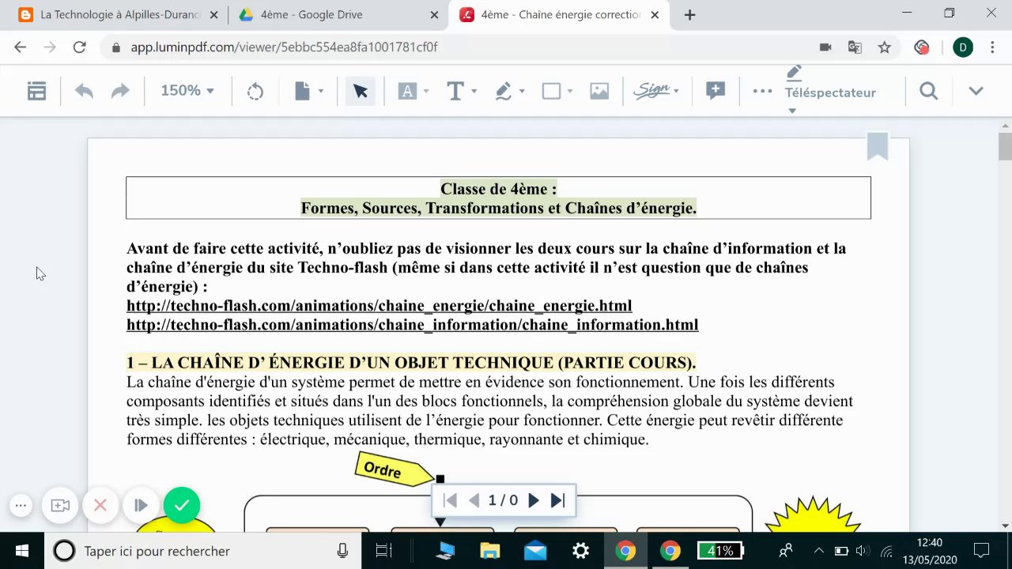Select the rectangle shape tool
This screenshot has height=569, width=1012.
(551, 92)
